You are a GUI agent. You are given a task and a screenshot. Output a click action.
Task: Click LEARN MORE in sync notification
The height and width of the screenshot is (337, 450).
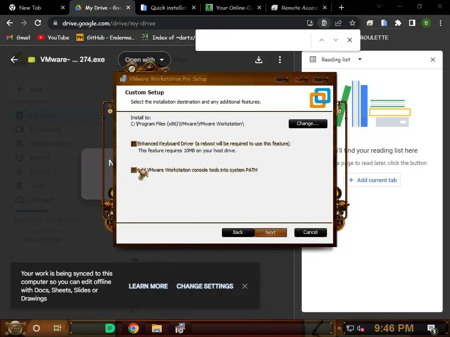pyautogui.click(x=148, y=286)
